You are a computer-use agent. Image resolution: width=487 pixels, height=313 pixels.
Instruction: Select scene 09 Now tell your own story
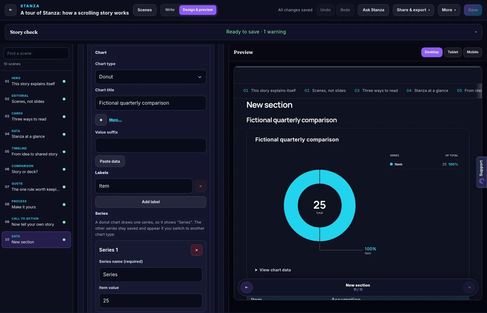click(36, 222)
